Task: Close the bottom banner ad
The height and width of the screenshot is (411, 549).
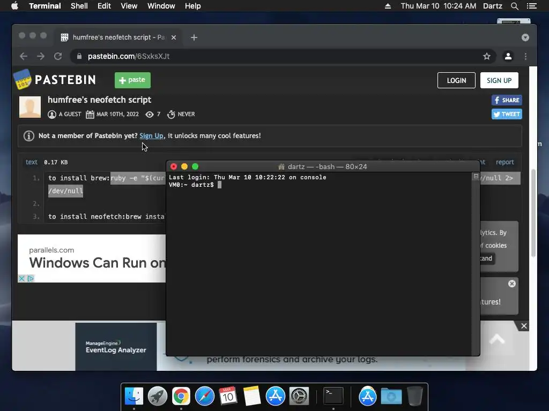Action: click(524, 326)
